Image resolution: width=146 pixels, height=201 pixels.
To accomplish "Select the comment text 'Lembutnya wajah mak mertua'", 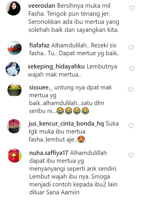I will [72, 71].
